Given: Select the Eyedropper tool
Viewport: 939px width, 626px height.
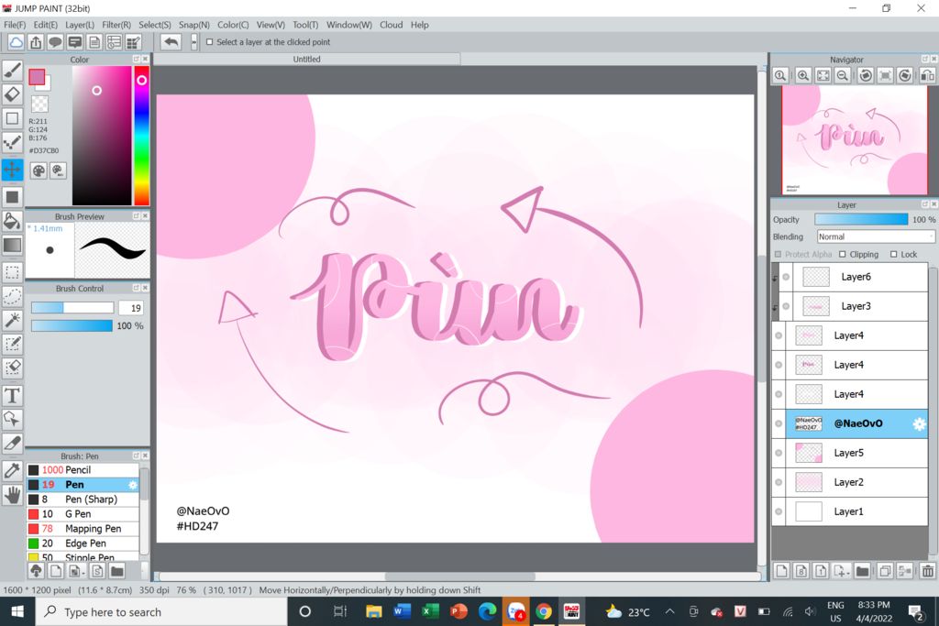Looking at the screenshot, I should tap(13, 470).
